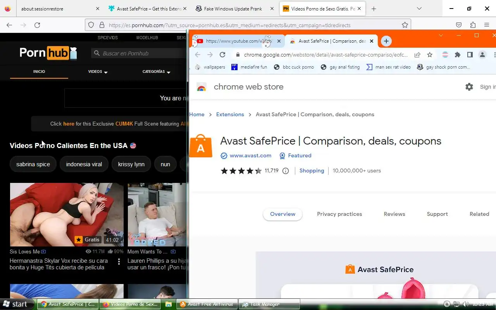This screenshot has width=496, height=310.
Task: Open the Save to Pocket icon in Firefox
Action: [x=459, y=25]
